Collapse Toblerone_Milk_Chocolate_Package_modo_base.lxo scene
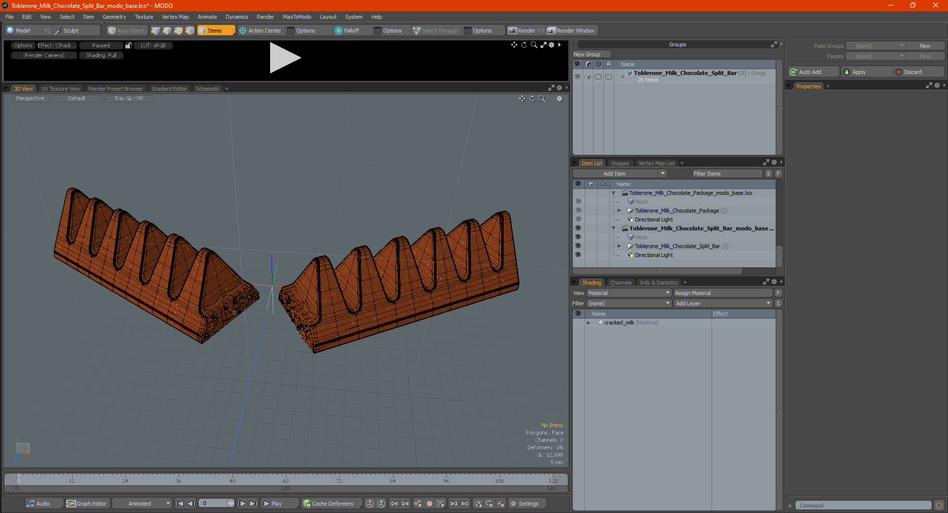The width and height of the screenshot is (948, 513). click(614, 193)
